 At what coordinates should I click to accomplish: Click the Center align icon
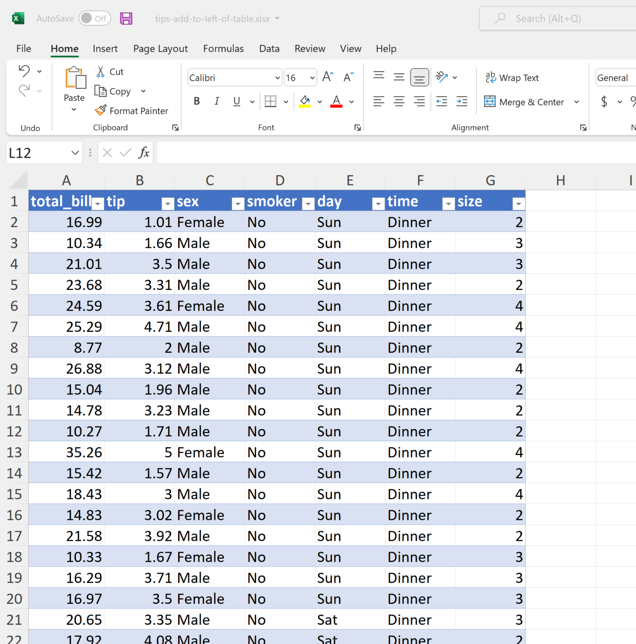[399, 101]
